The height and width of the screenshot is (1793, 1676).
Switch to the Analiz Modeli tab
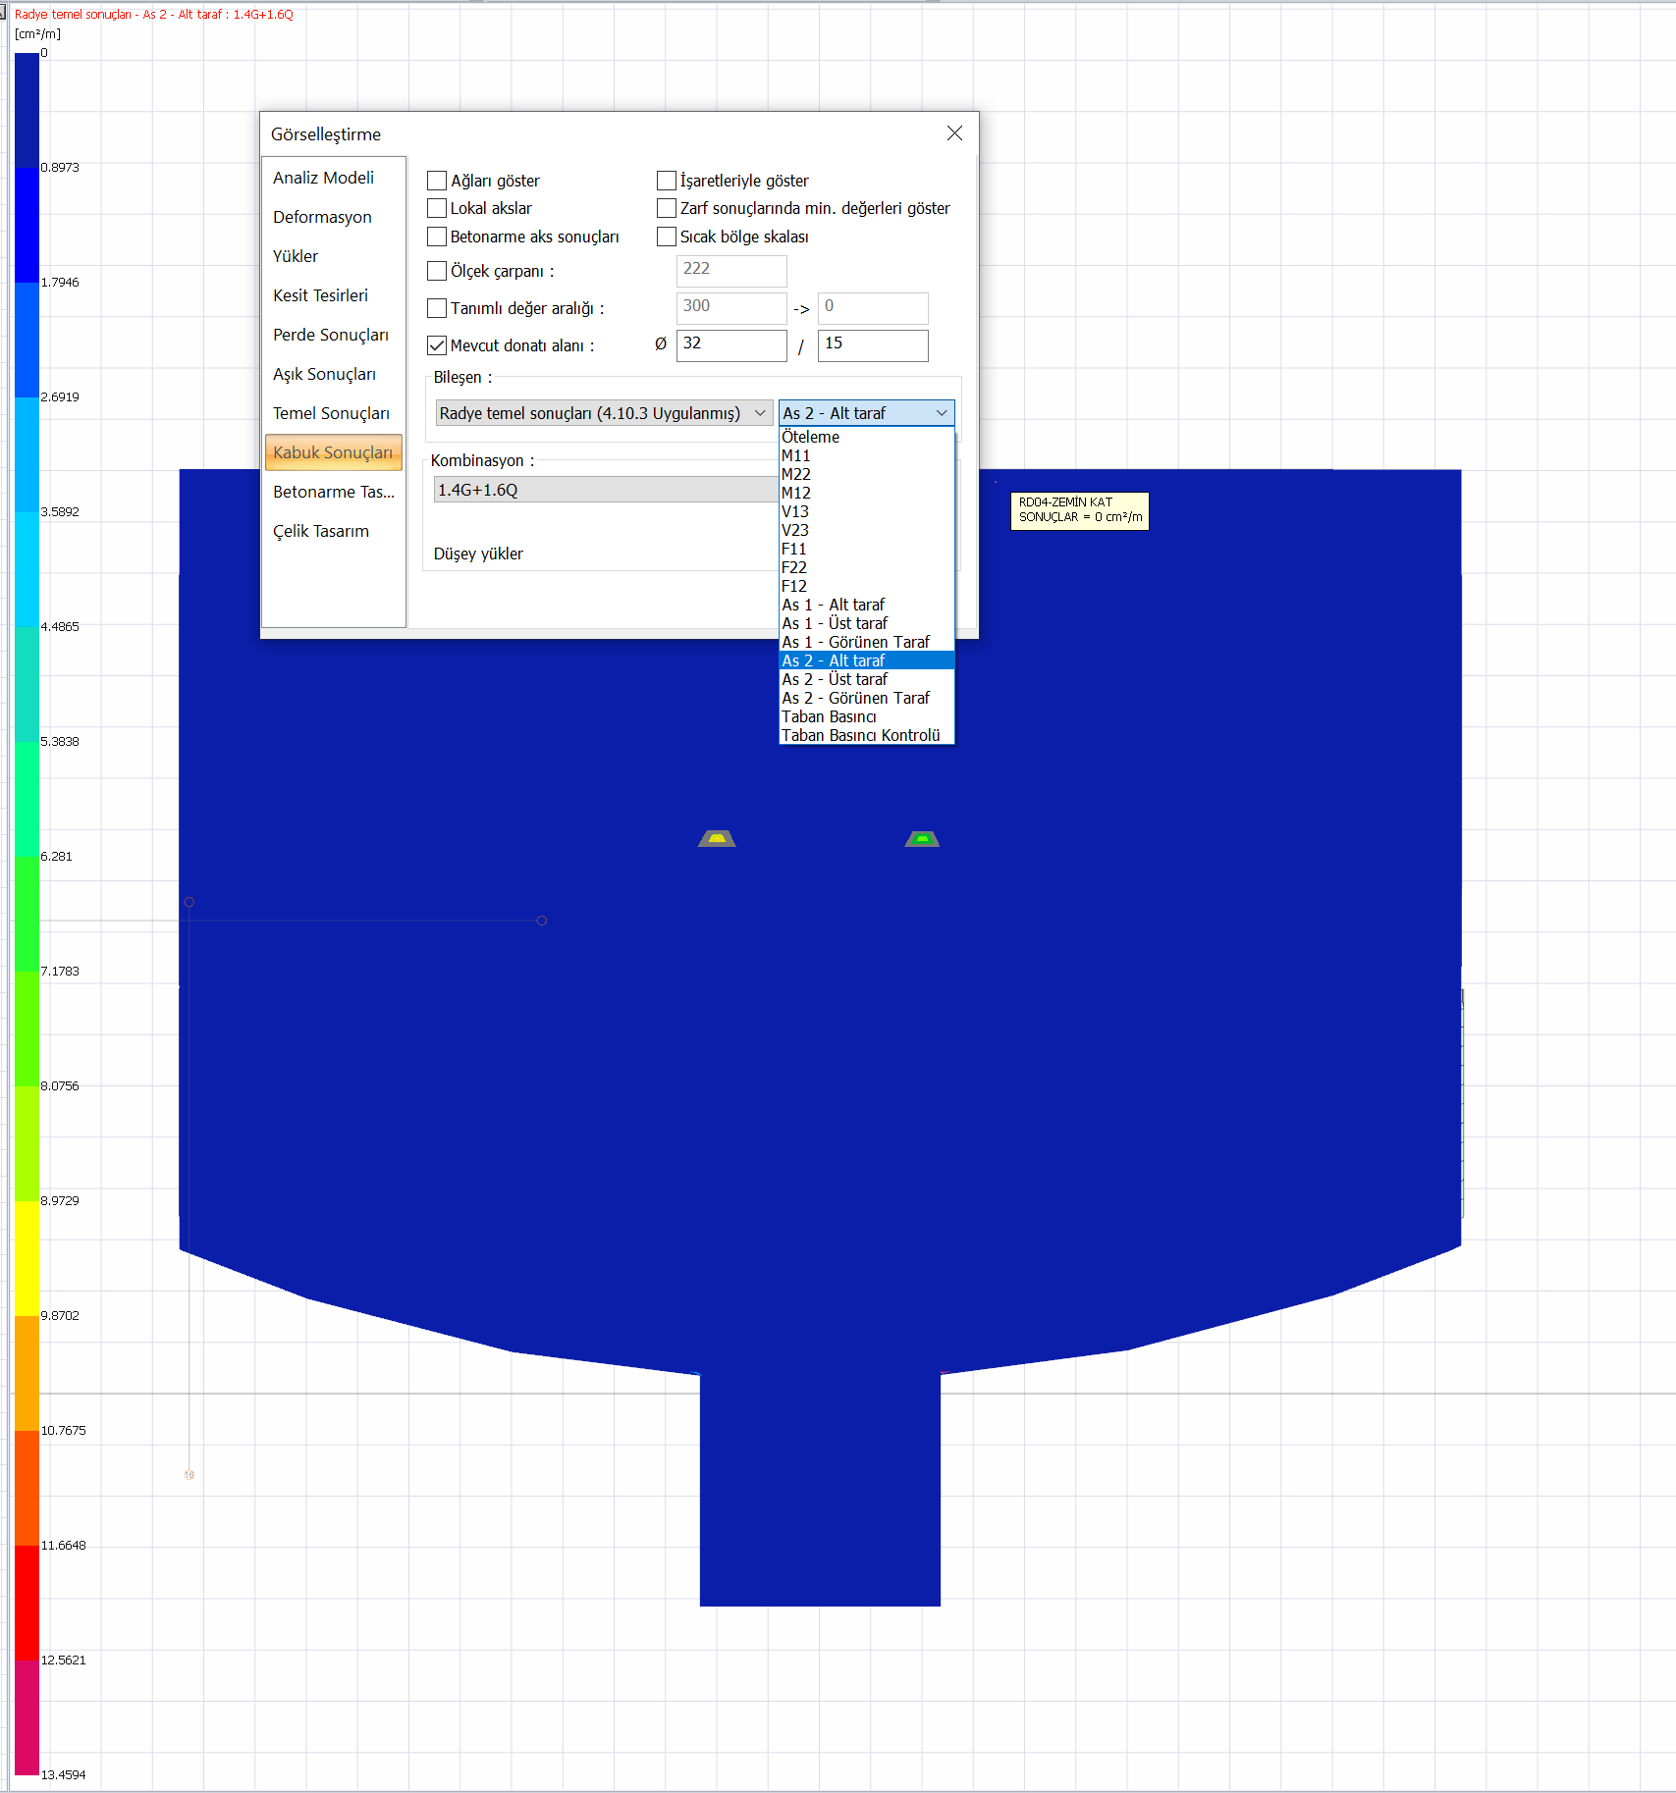click(x=333, y=178)
